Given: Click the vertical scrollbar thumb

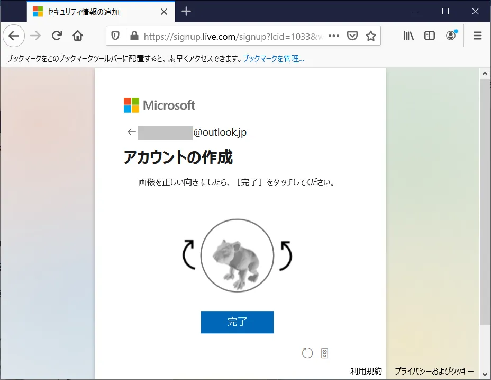Looking at the screenshot, I should 485,202.
